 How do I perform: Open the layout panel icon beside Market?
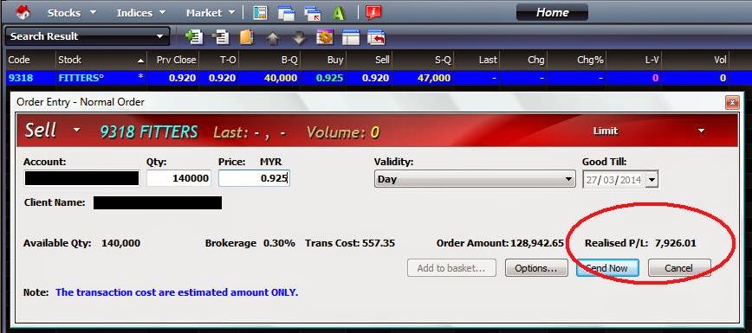pyautogui.click(x=260, y=13)
